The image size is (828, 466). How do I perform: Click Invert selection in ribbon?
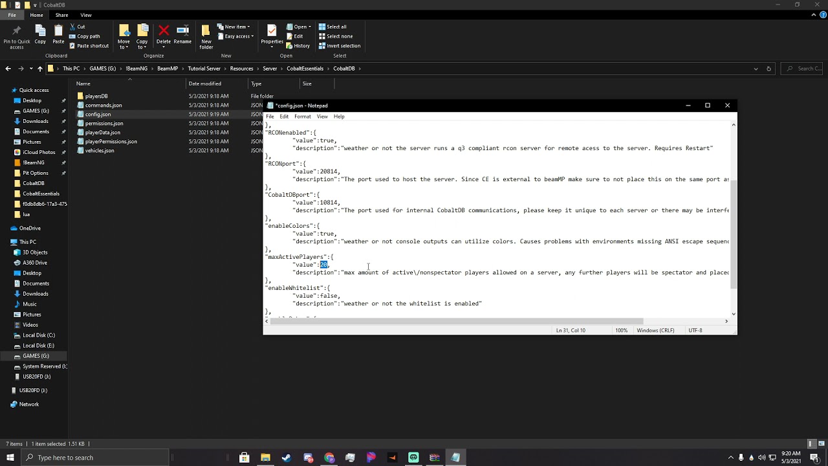340,46
